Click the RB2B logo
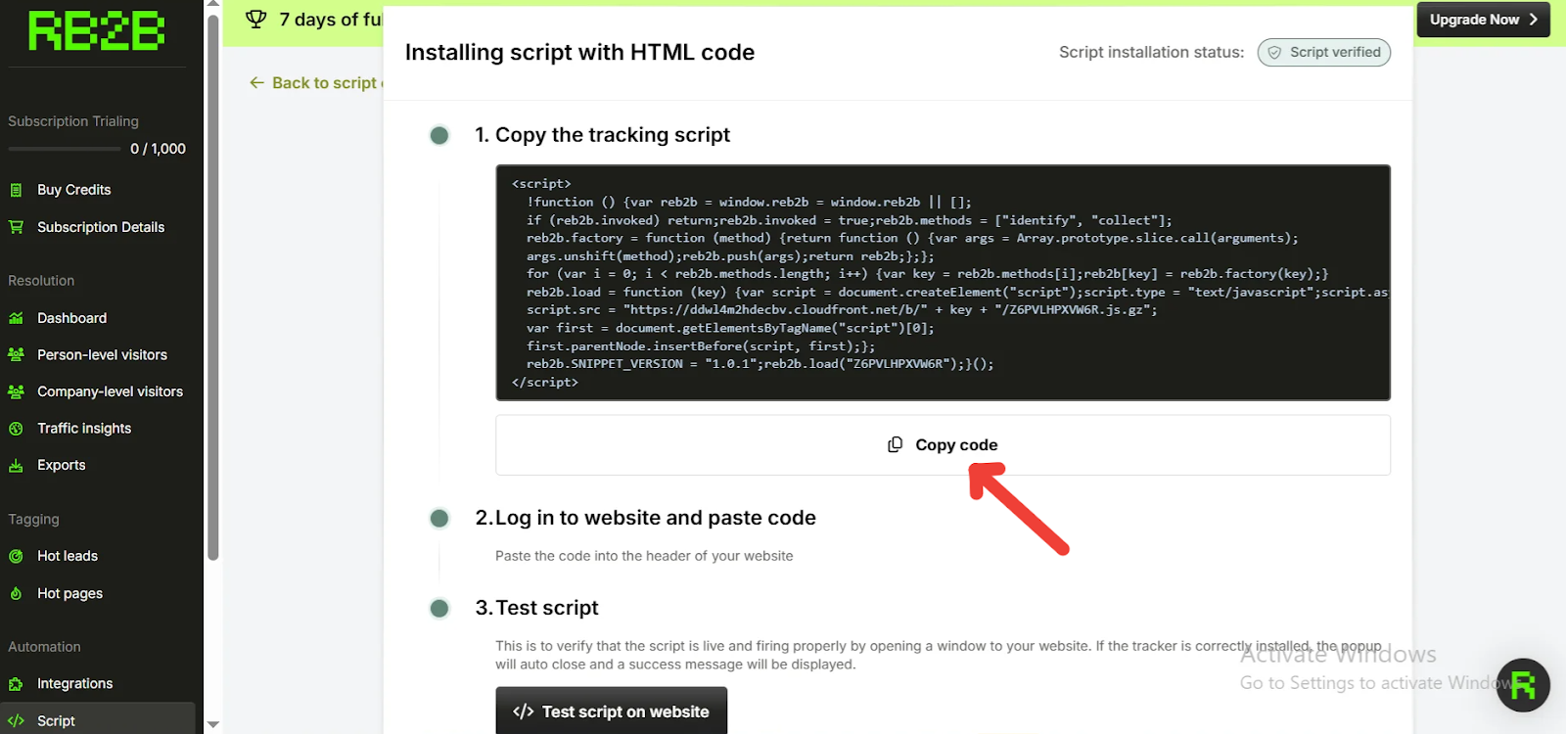This screenshot has width=1566, height=734. click(96, 31)
